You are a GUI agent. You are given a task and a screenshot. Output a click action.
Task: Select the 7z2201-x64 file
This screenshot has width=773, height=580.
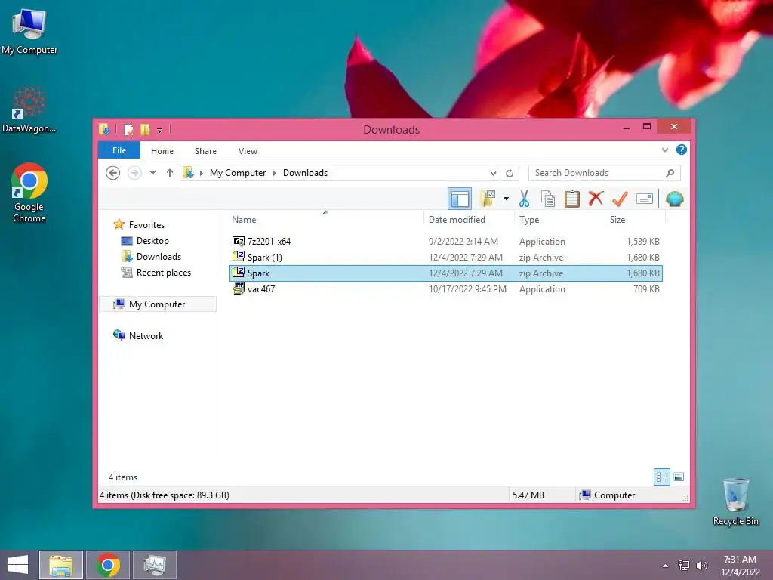[445, 241]
